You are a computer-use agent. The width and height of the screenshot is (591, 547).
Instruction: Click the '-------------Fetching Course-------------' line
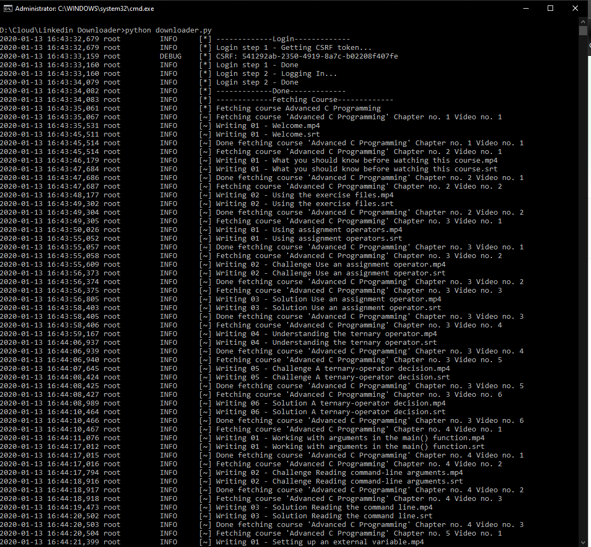point(304,100)
